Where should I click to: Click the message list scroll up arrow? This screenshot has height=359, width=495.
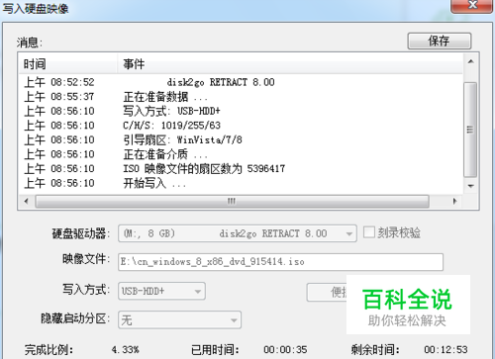coord(471,61)
